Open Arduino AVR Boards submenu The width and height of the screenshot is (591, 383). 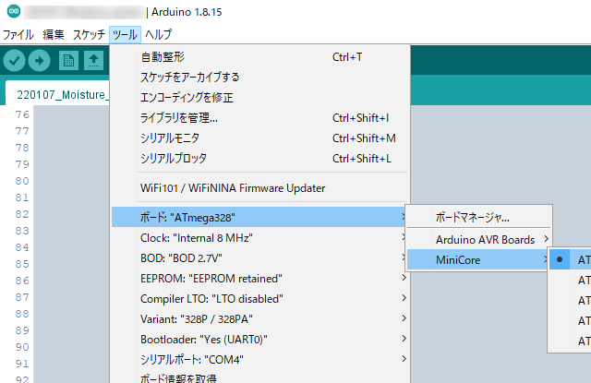(x=485, y=239)
